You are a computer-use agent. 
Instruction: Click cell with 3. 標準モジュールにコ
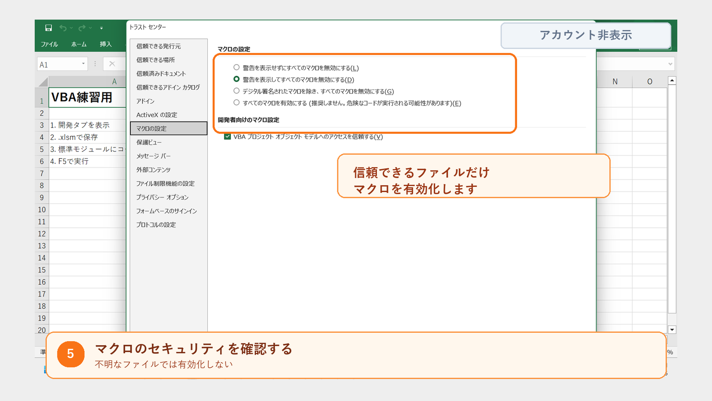point(87,149)
